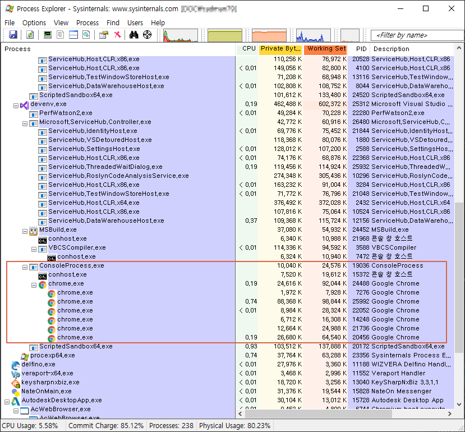Open the Help menu
The width and height of the screenshot is (465, 432).
[158, 23]
